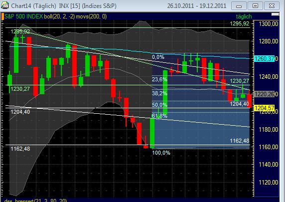Click the 1140,00 axis value

269,165
